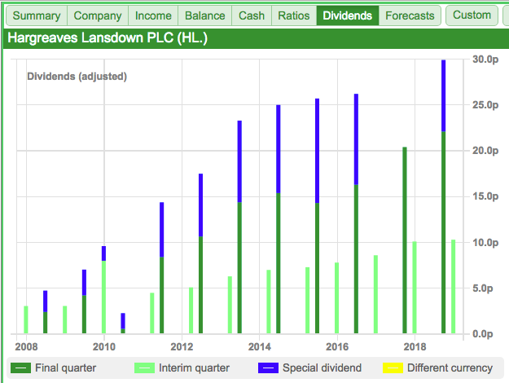Click the 'Different currency' legend label
The width and height of the screenshot is (509, 383).
(x=450, y=368)
